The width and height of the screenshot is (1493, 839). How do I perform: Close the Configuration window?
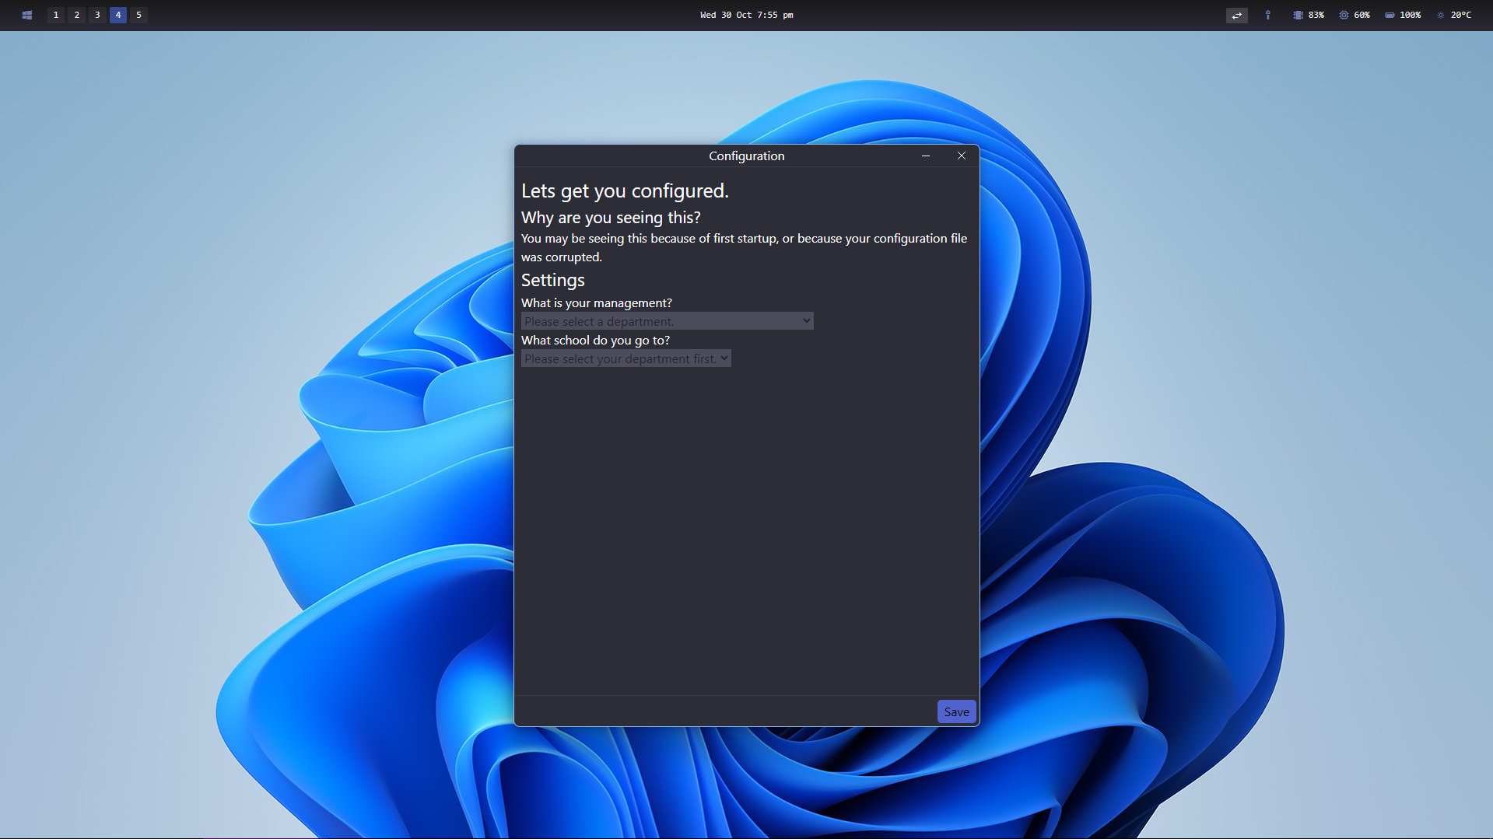point(962,156)
